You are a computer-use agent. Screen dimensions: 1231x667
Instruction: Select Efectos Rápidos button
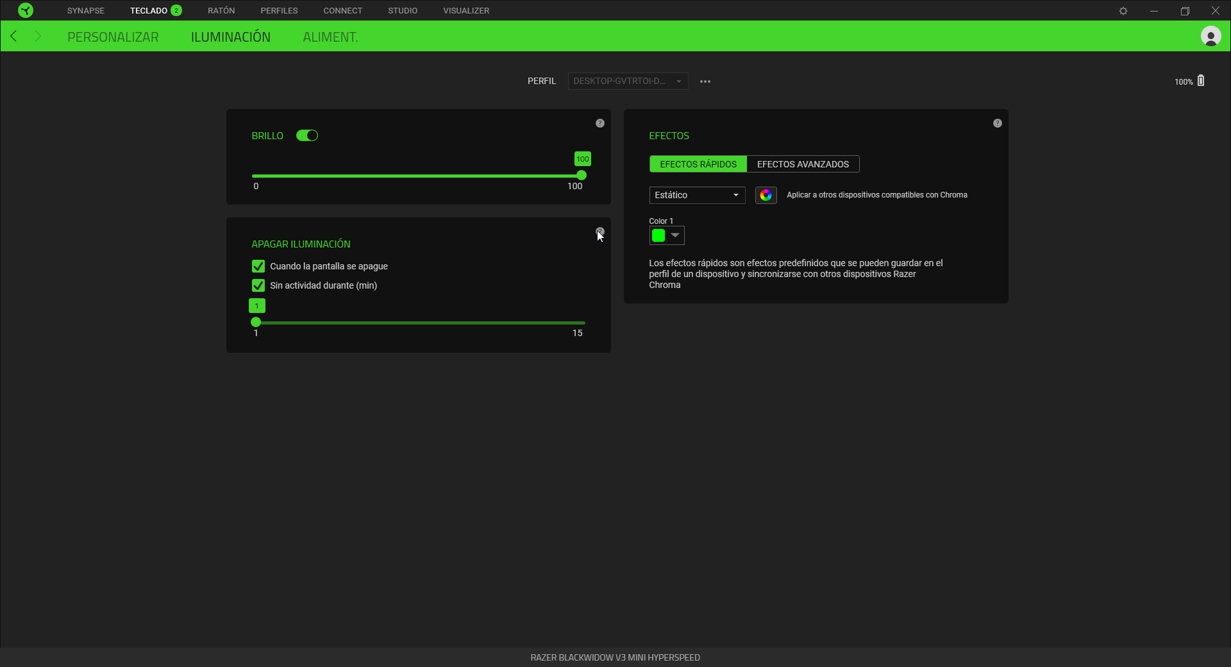click(698, 164)
